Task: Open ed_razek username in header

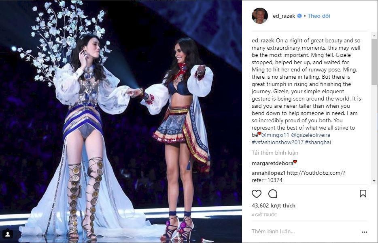Action: coord(284,16)
